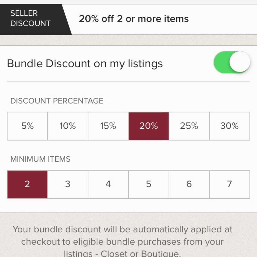
Task: Set minimum items to 7
Action: (x=229, y=184)
